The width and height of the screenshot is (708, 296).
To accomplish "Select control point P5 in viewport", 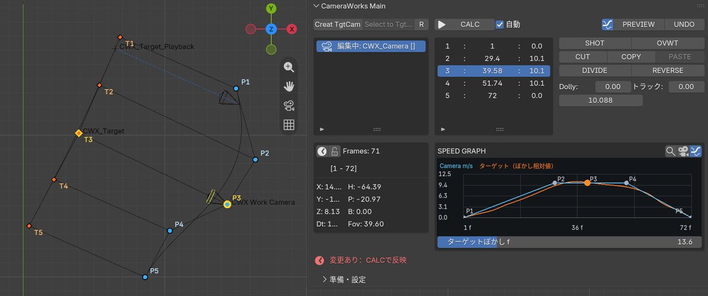I will pyautogui.click(x=145, y=277).
